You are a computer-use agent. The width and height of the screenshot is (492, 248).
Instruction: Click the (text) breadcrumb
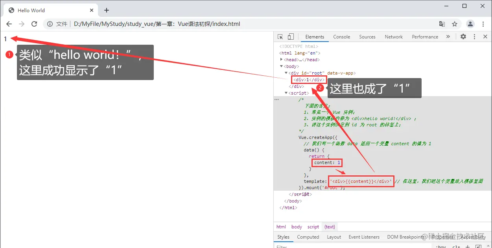coord(330,227)
